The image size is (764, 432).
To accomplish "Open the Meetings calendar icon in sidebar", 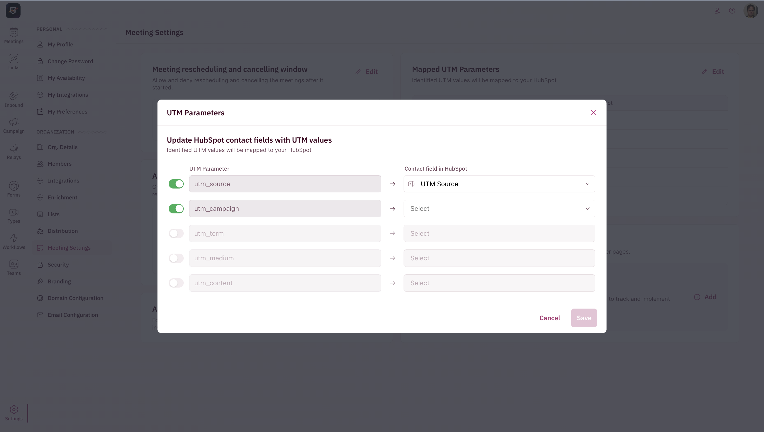I will [14, 32].
